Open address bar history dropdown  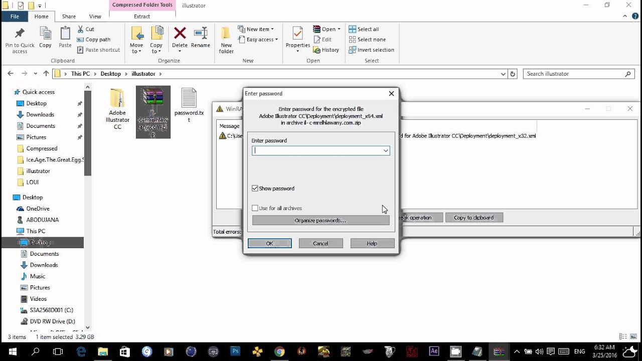[503, 74]
